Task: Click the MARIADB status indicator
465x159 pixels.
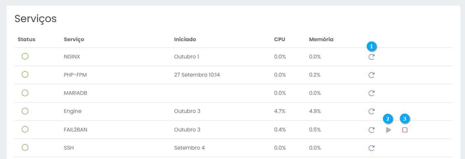Action: 25,93
